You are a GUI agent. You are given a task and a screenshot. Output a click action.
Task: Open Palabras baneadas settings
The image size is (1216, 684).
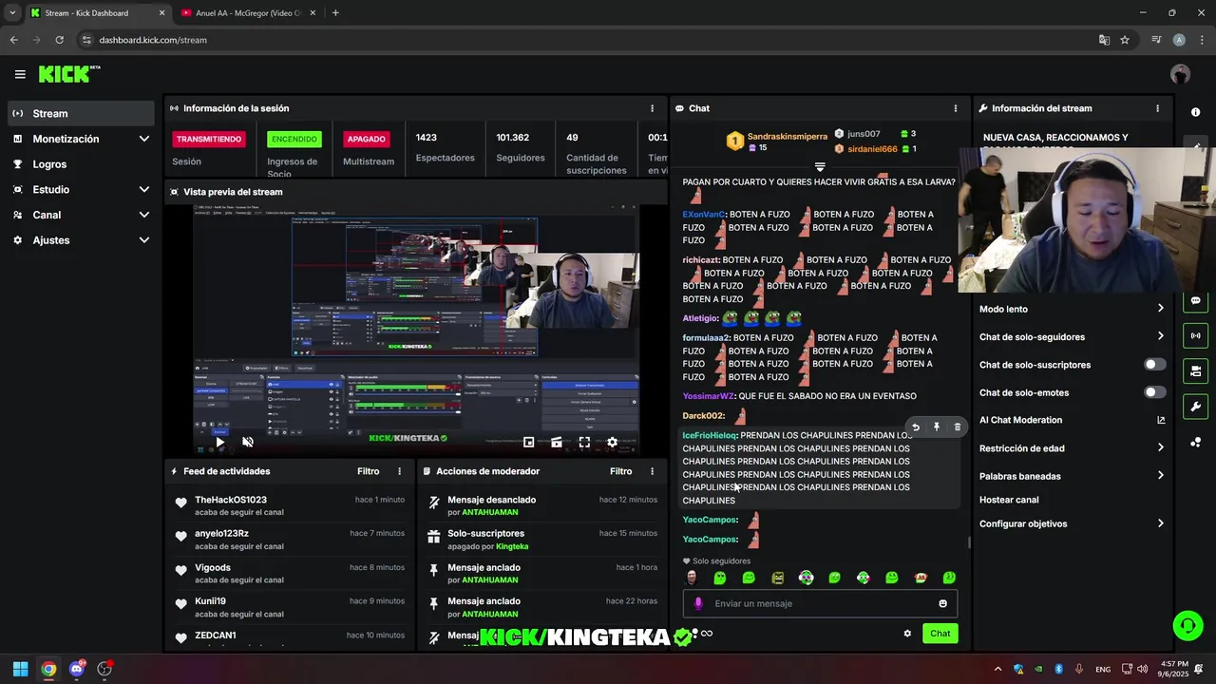pos(1072,476)
